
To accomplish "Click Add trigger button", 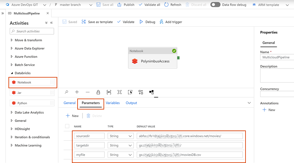I will (x=171, y=22).
